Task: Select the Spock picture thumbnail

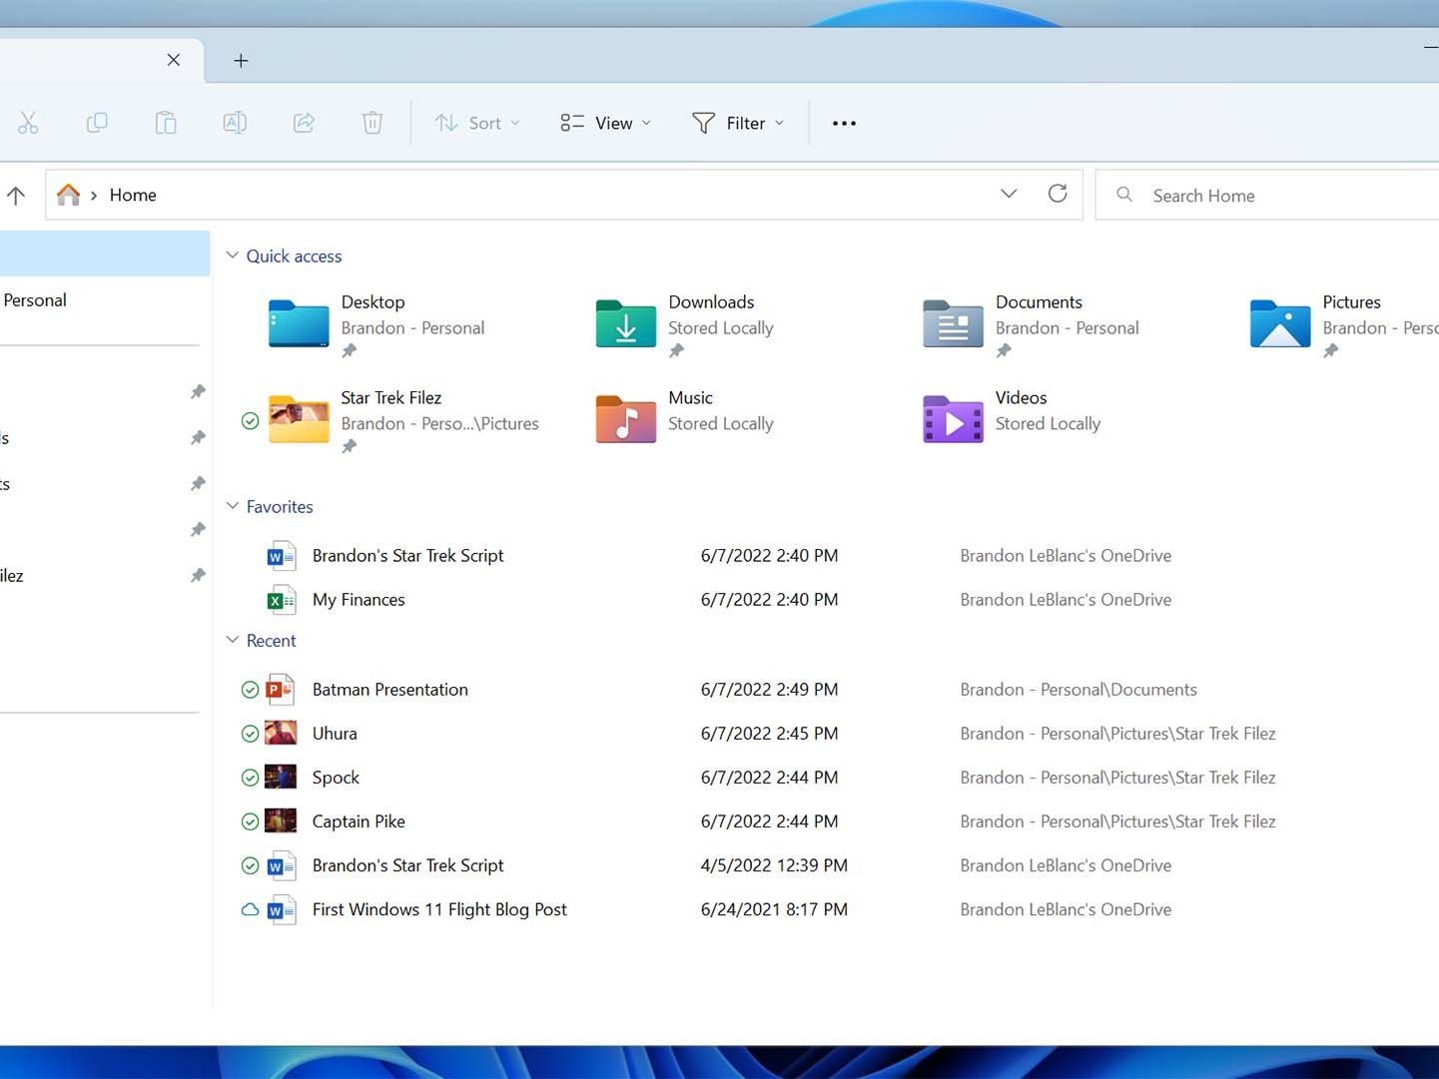Action: pos(281,777)
